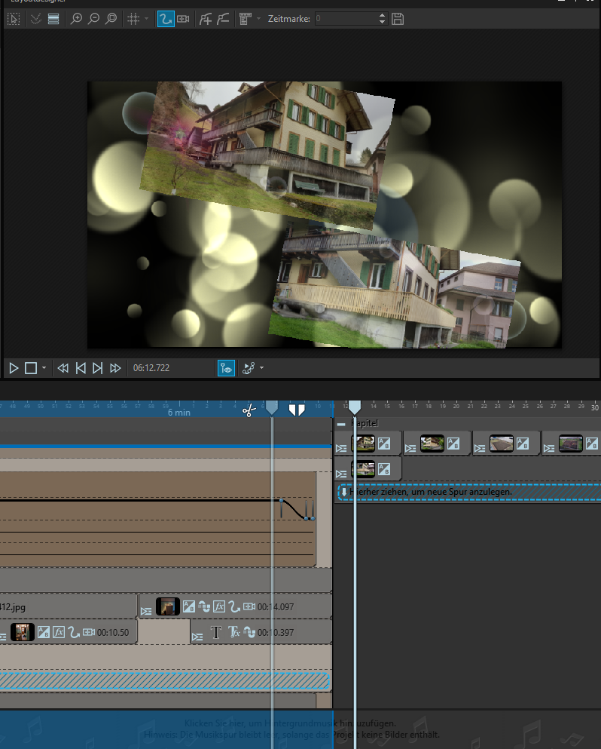Viewport: 601px width, 749px height.
Task: Click the save timestamp disk icon
Action: tap(398, 19)
